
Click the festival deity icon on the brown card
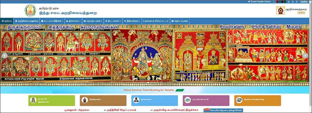[x=84, y=100]
